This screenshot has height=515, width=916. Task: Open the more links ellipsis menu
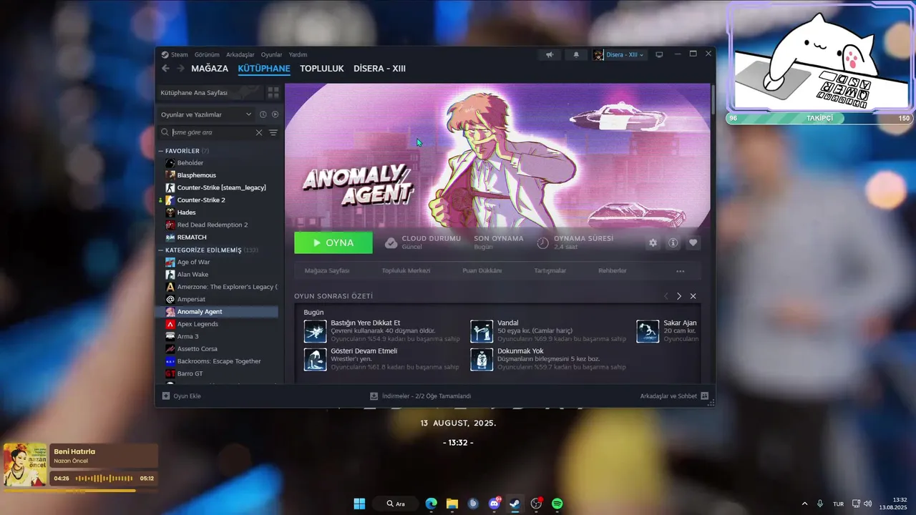(x=680, y=271)
